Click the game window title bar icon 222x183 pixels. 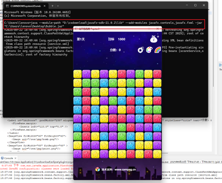(76, 29)
